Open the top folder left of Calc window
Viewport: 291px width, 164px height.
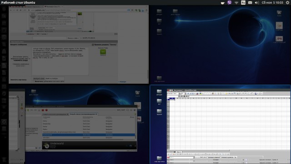coord(159,92)
